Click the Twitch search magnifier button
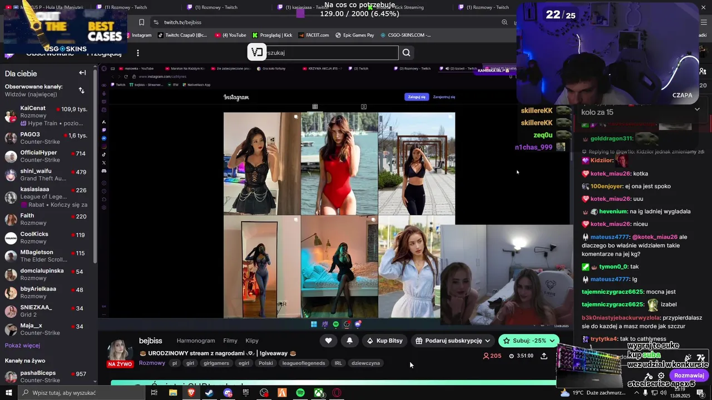The image size is (712, 400). (x=407, y=53)
